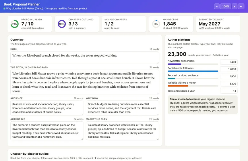This screenshot has width=248, height=161.
Task: Click the 'Overview' section heading
Action: (x=17, y=40)
